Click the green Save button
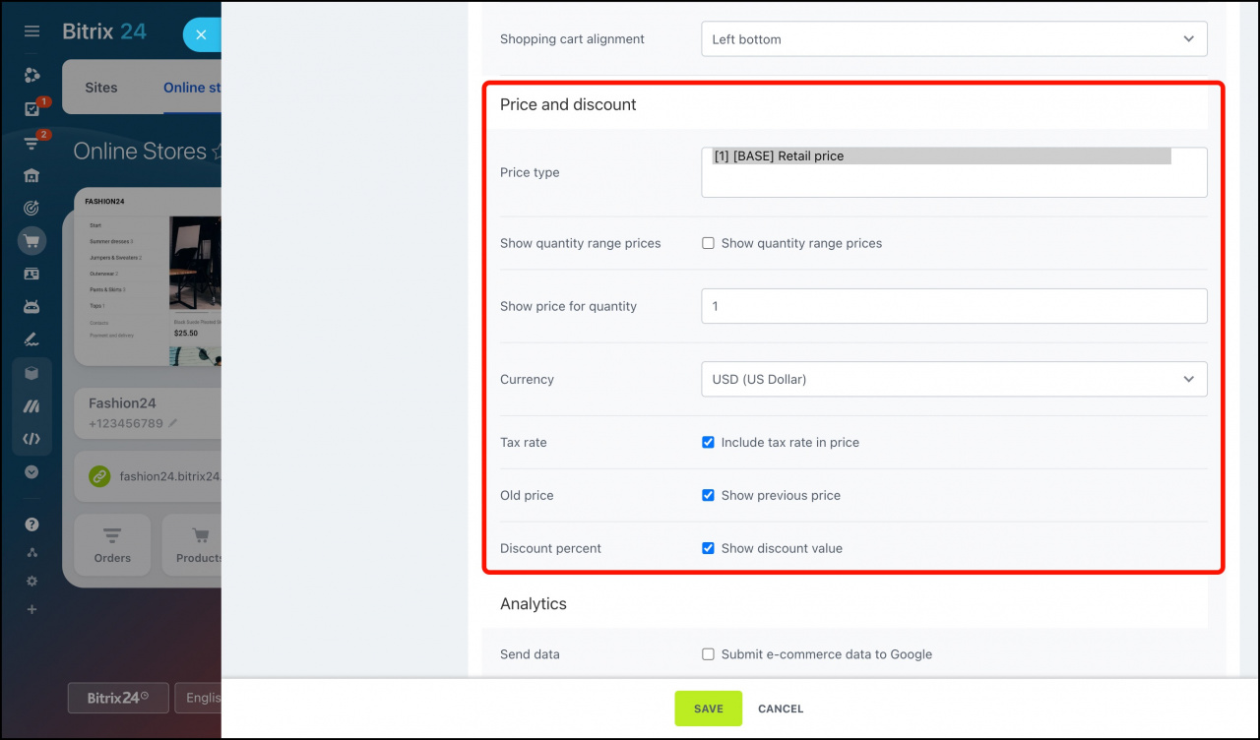The width and height of the screenshot is (1260, 740). click(x=708, y=709)
